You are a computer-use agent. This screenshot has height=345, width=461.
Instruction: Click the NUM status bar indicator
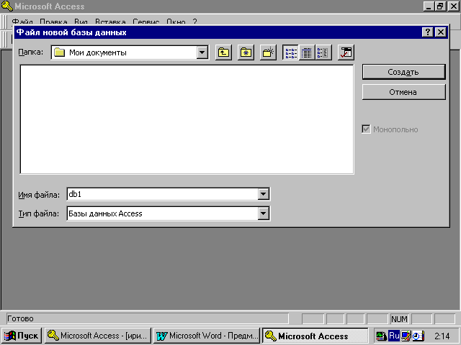pos(399,319)
